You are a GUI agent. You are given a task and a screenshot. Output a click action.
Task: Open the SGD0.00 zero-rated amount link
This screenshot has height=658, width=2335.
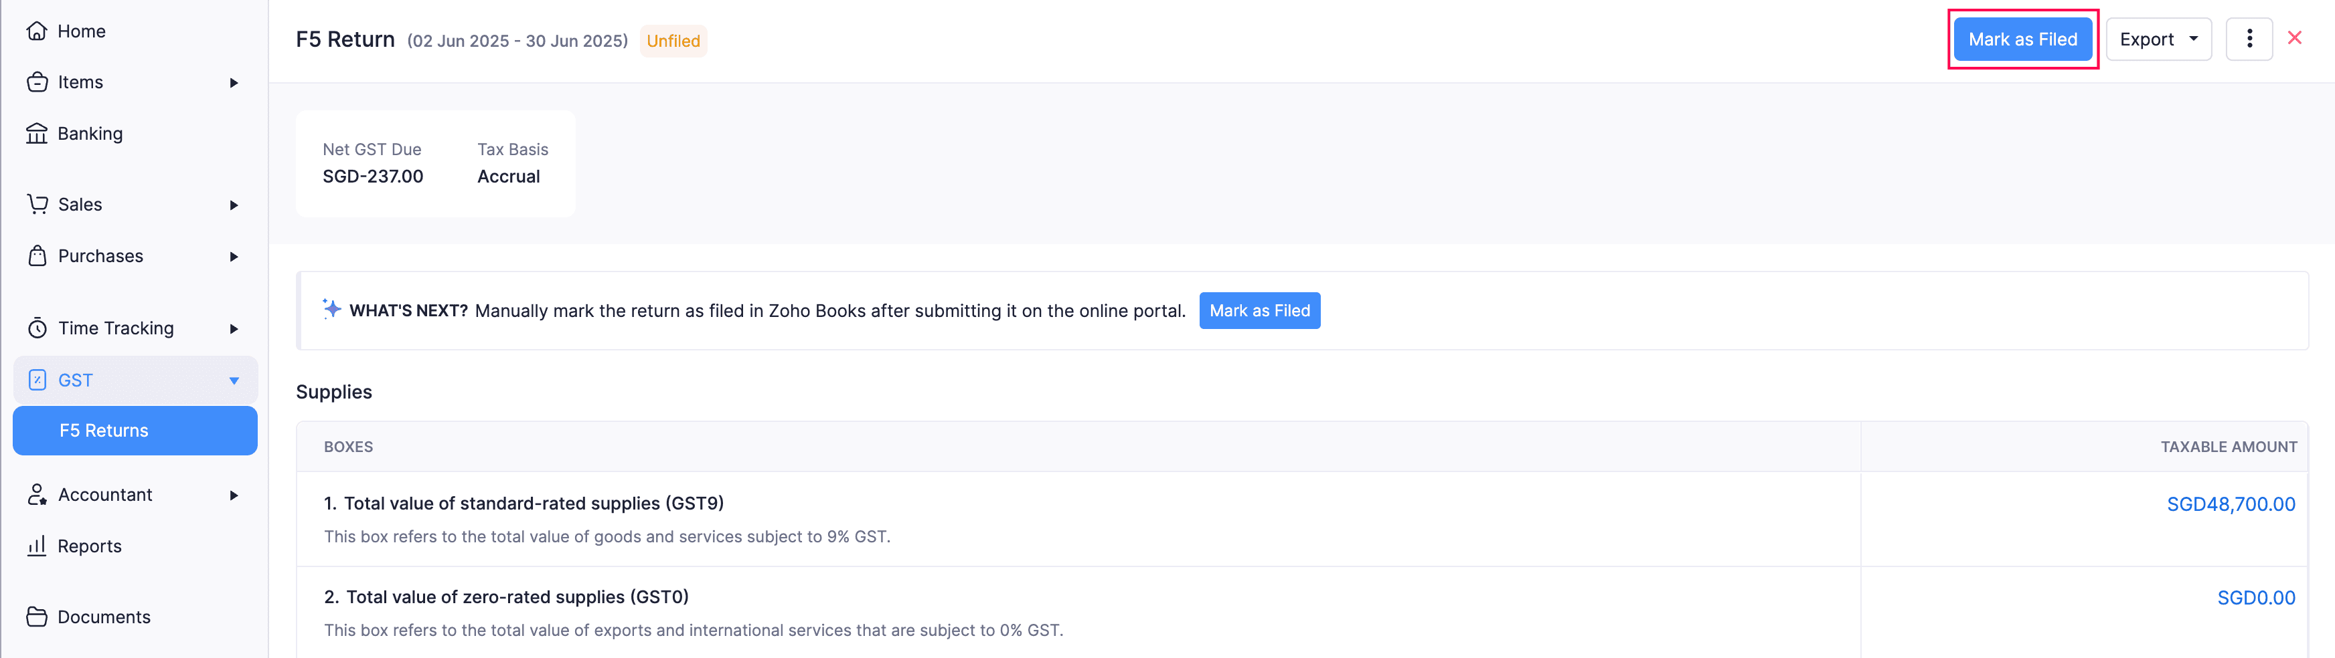(x=2255, y=597)
